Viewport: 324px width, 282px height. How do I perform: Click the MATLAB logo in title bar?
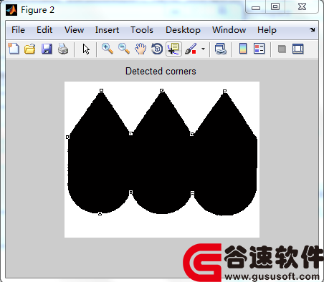[11, 10]
